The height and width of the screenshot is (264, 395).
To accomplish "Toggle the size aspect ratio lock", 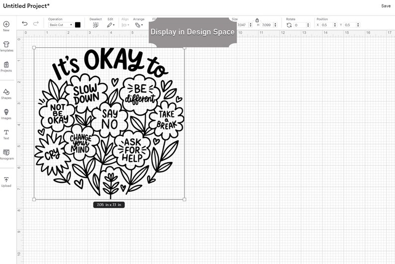I will tap(257, 20).
